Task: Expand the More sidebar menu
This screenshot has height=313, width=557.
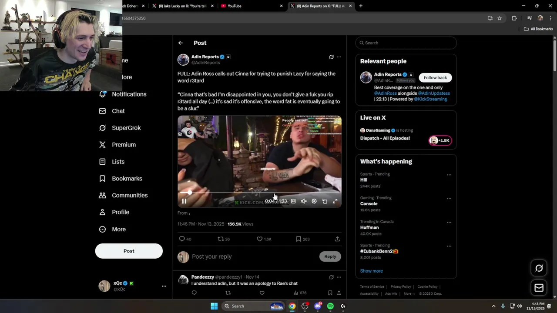Action: coord(112,230)
